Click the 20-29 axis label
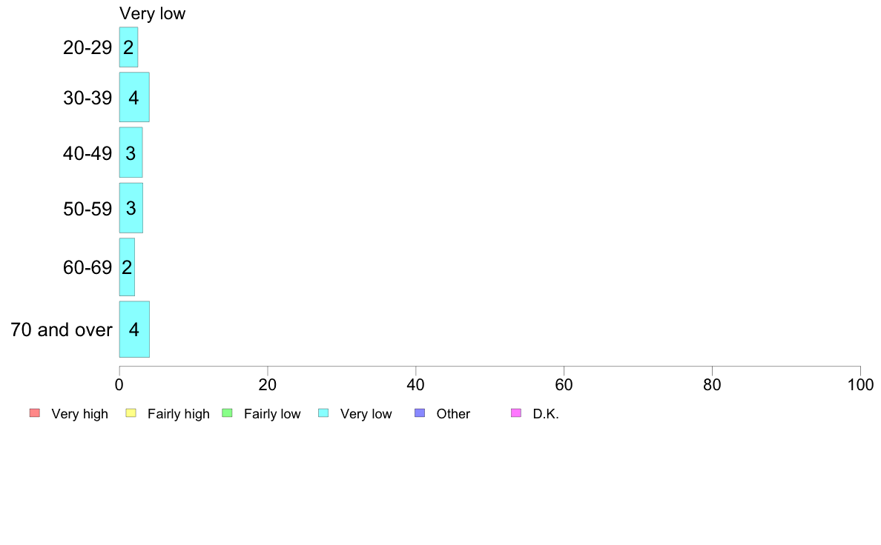 coord(88,47)
